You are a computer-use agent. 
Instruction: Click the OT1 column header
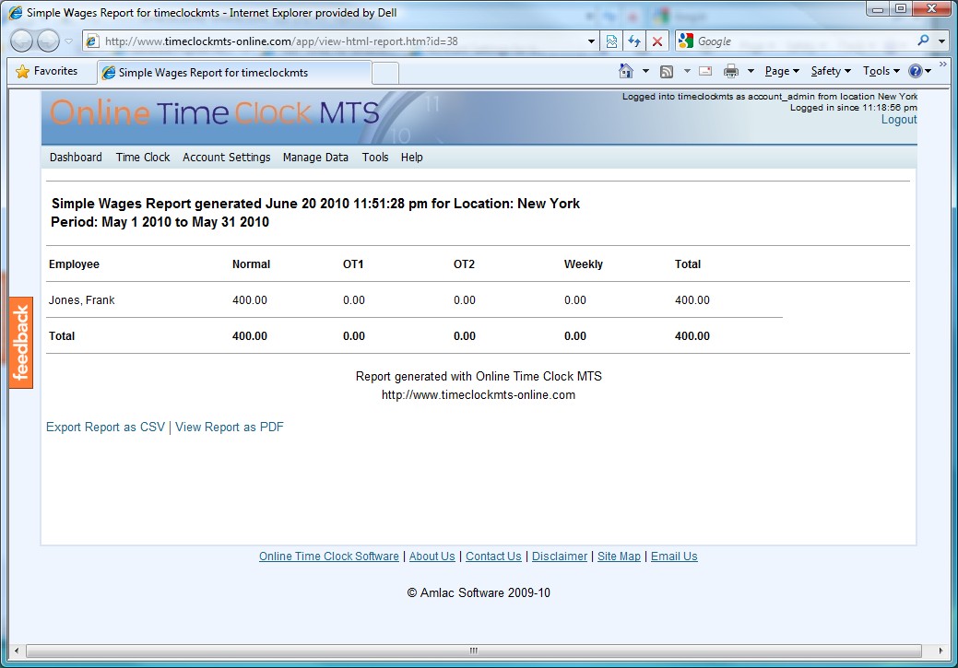(x=353, y=264)
